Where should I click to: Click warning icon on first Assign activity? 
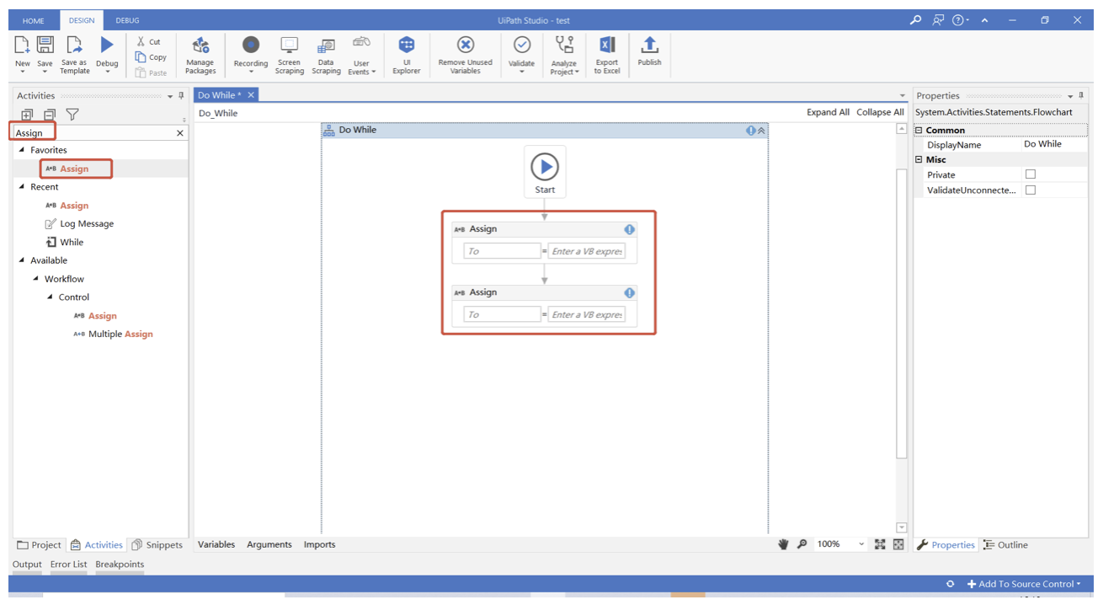click(629, 229)
